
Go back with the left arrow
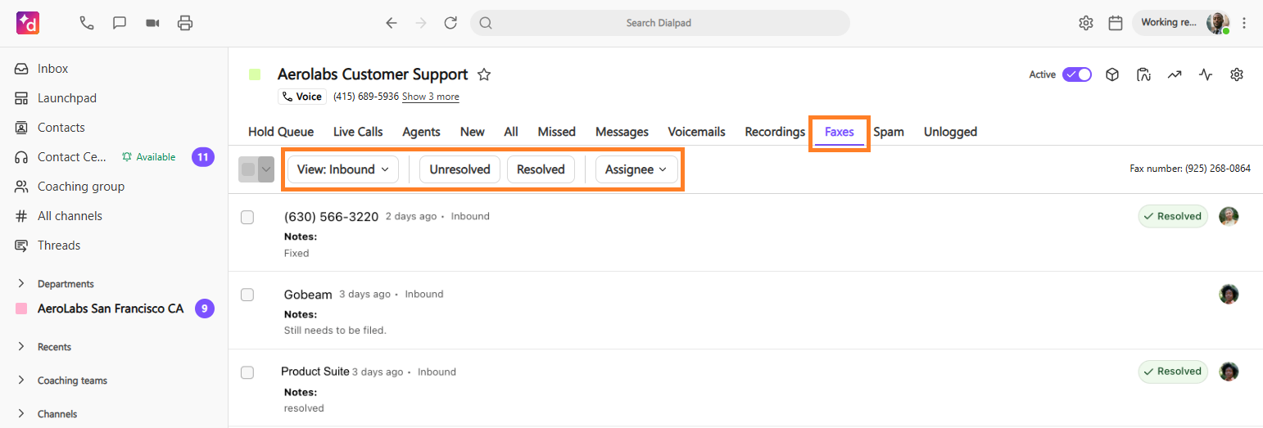(392, 23)
